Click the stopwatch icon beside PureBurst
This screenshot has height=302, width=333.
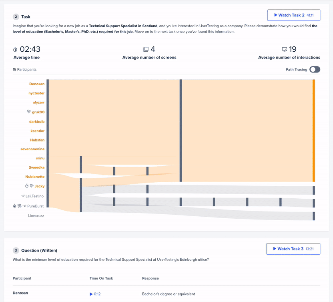14,206
